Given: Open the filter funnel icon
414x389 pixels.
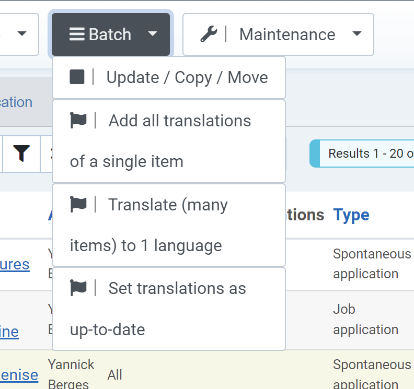Looking at the screenshot, I should pos(21,154).
